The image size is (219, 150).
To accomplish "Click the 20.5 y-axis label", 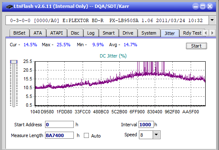I will (x=28, y=70).
